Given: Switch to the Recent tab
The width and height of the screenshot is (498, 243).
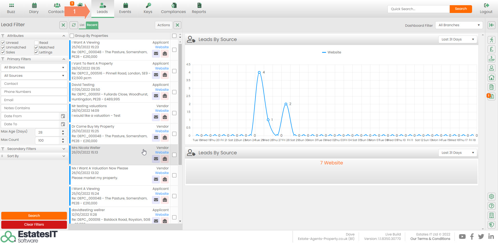Looking at the screenshot, I should [x=92, y=25].
